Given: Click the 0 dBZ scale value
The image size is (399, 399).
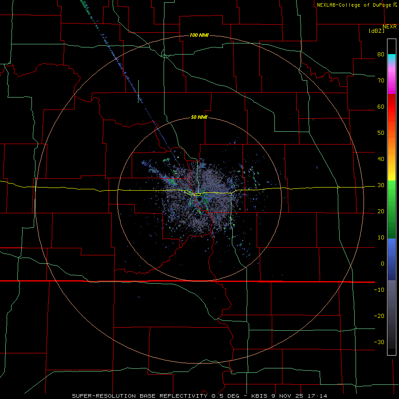Looking at the screenshot, I should tap(383, 264).
